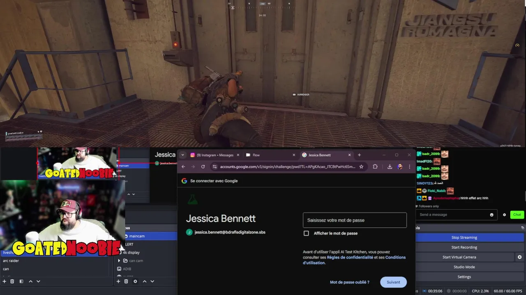Select the Jessica Bennett tab
This screenshot has height=295, width=526.
pyautogui.click(x=326, y=155)
